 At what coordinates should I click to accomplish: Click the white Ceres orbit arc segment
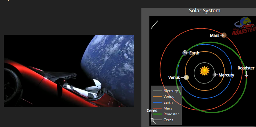click(154, 25)
